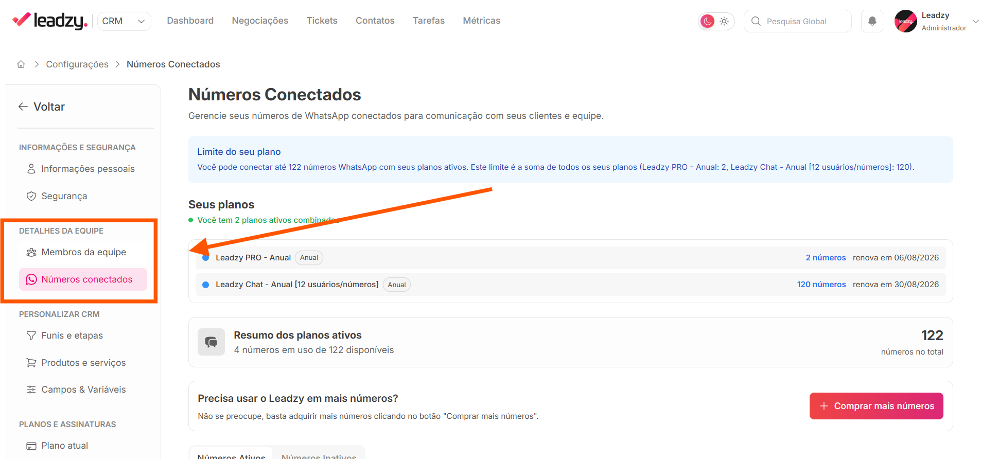Focus the Pesquisa Global search field

[x=797, y=21]
